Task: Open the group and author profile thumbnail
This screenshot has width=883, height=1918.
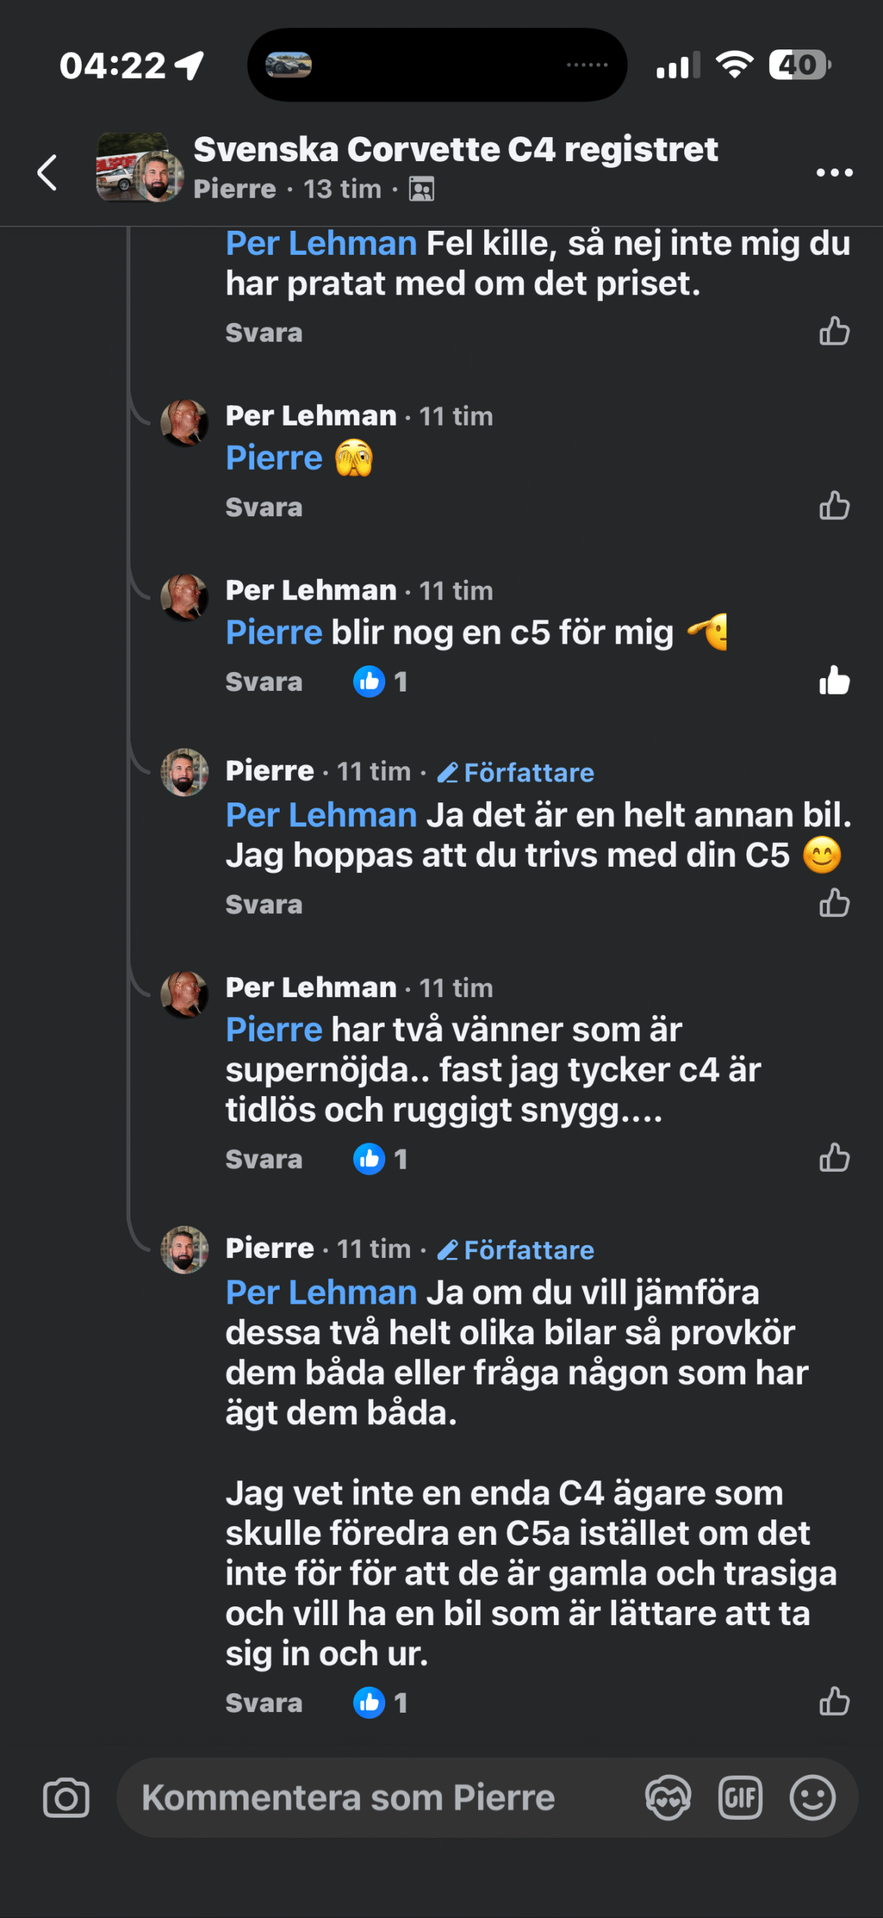Action: point(139,168)
